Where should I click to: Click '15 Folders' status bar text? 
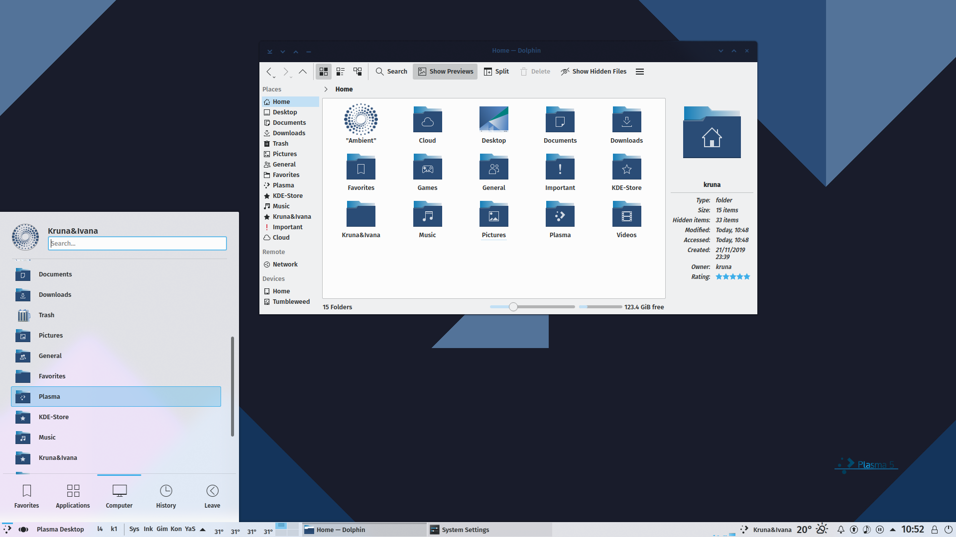pos(337,307)
